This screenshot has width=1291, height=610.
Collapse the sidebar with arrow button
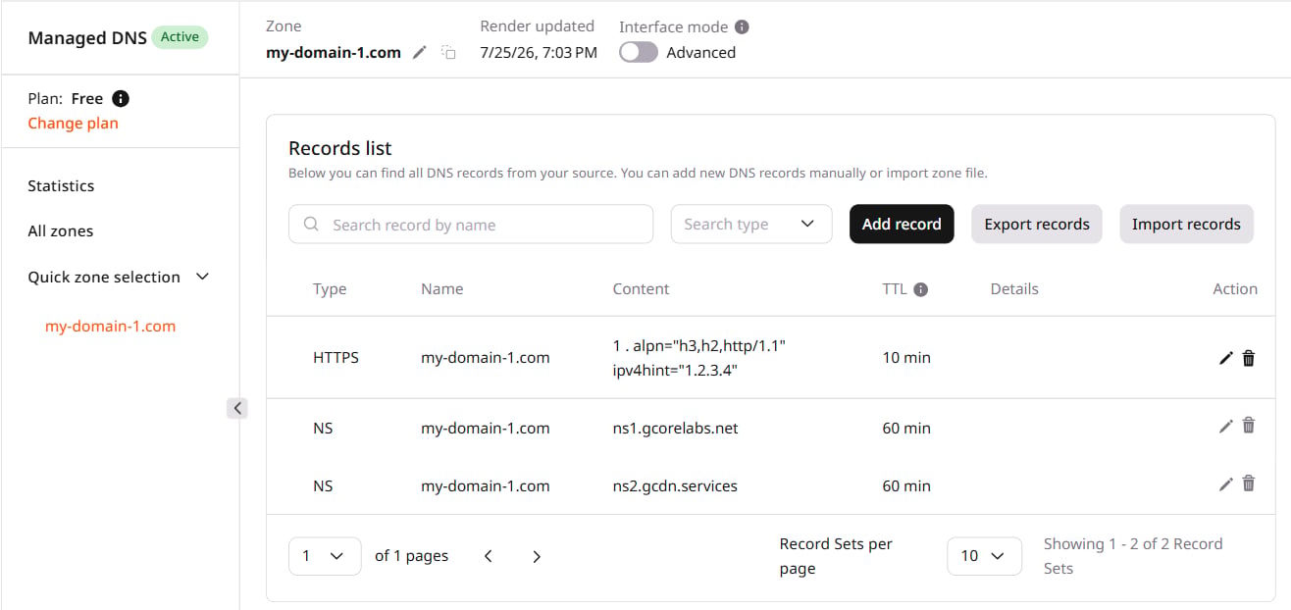point(237,408)
